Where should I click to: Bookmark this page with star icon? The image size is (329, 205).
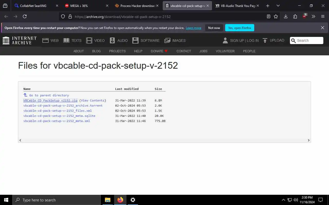276,16
